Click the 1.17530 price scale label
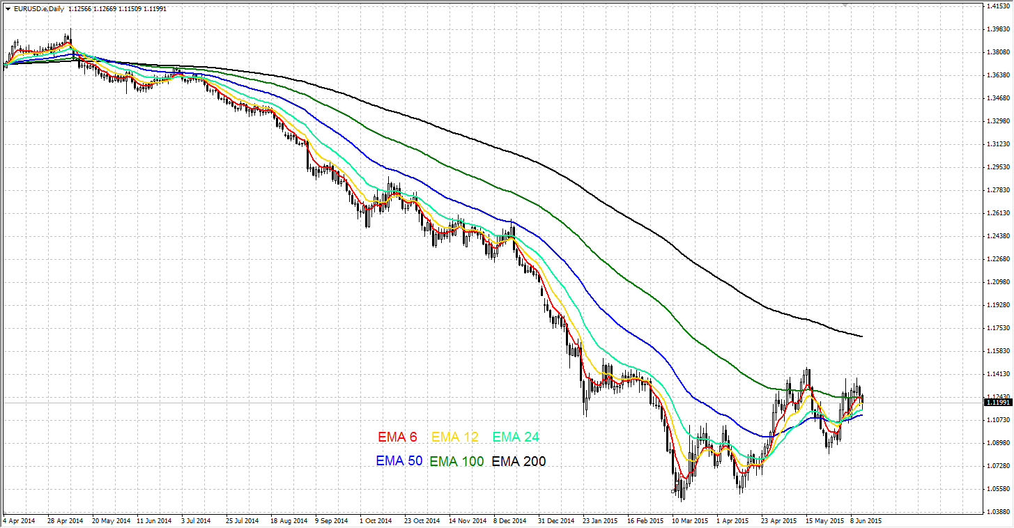The width and height of the screenshot is (1014, 528). click(x=998, y=328)
